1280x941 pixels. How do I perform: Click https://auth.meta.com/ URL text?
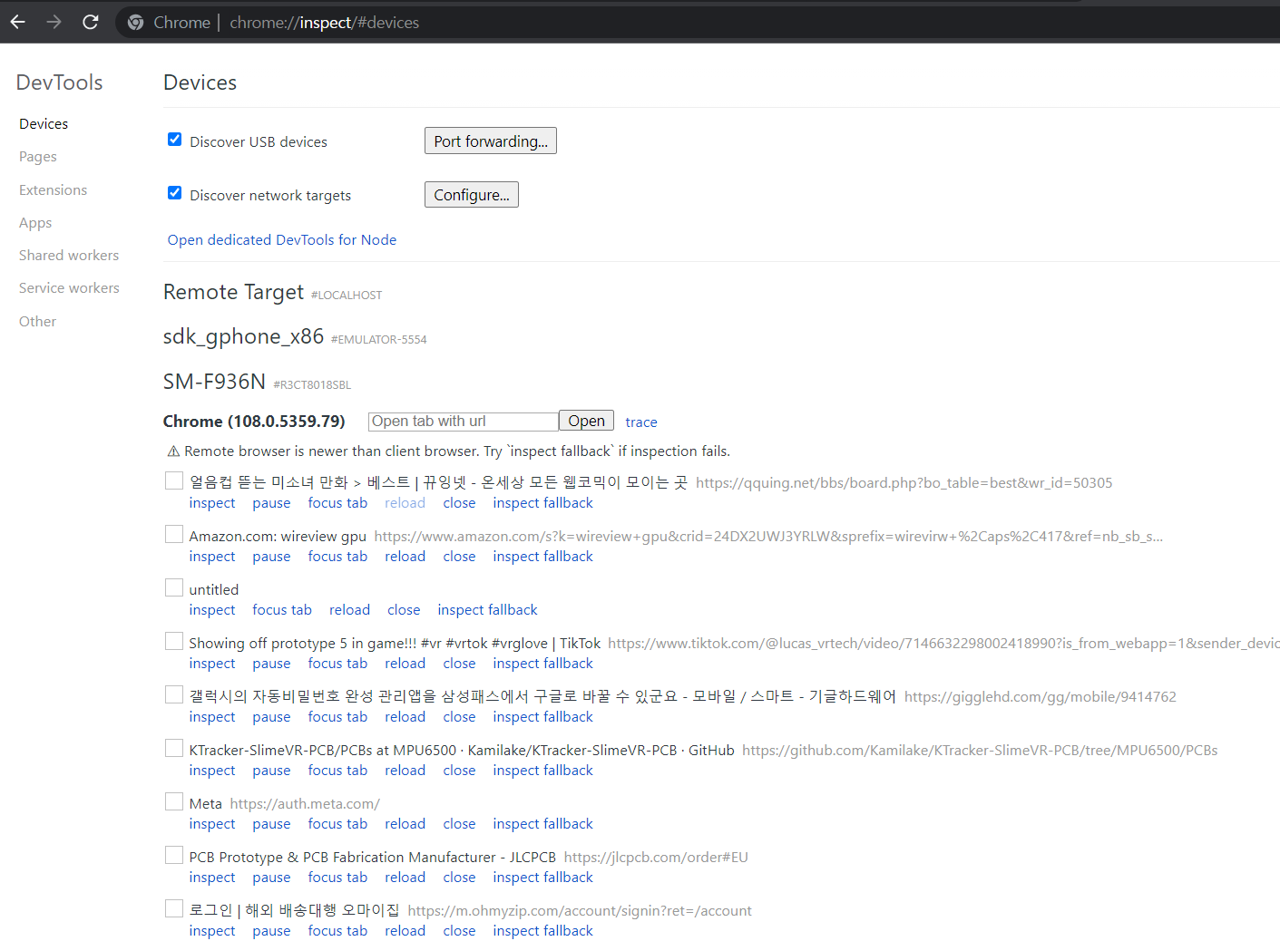(x=305, y=804)
